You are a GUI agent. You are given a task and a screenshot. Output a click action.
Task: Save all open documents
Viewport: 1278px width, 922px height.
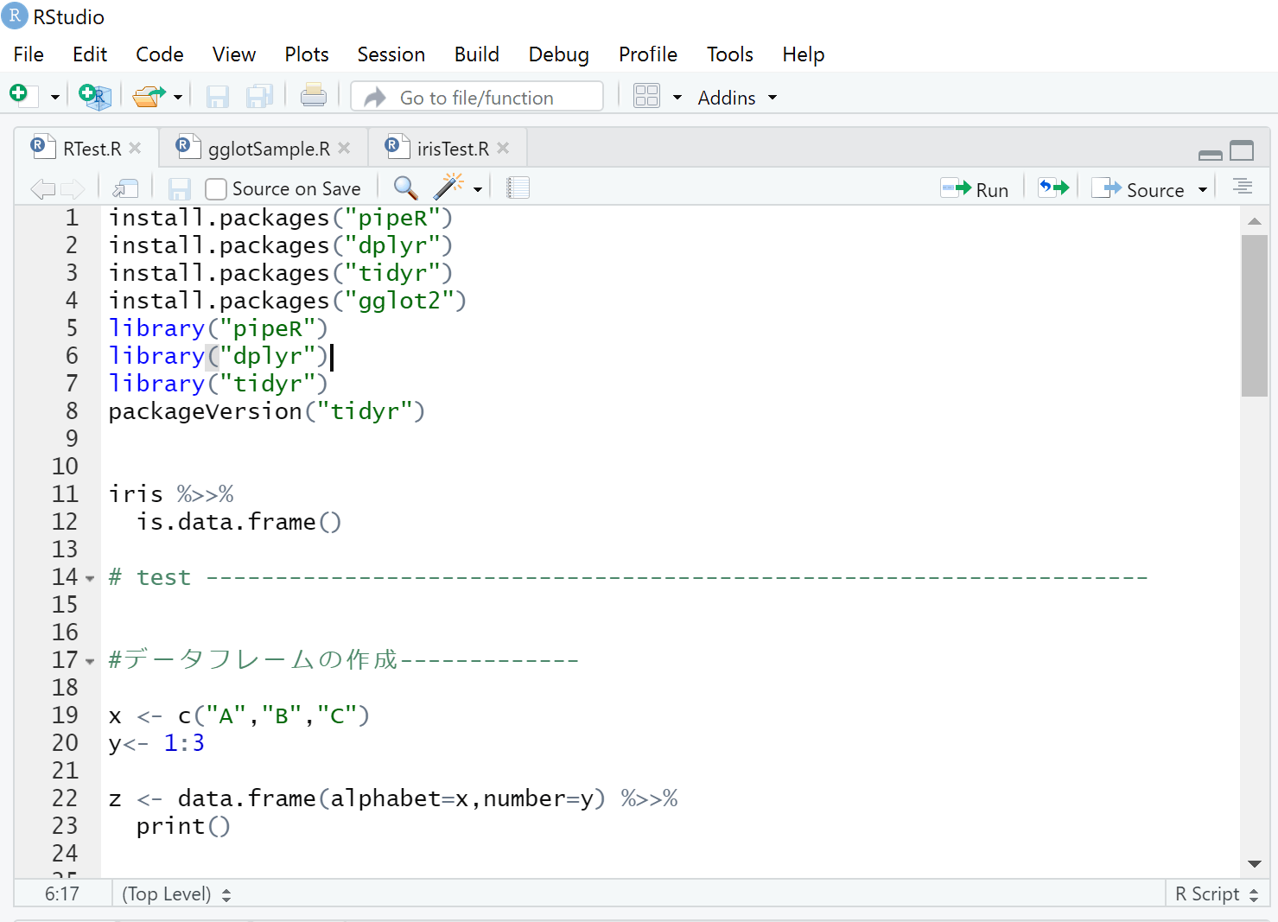pyautogui.click(x=259, y=96)
